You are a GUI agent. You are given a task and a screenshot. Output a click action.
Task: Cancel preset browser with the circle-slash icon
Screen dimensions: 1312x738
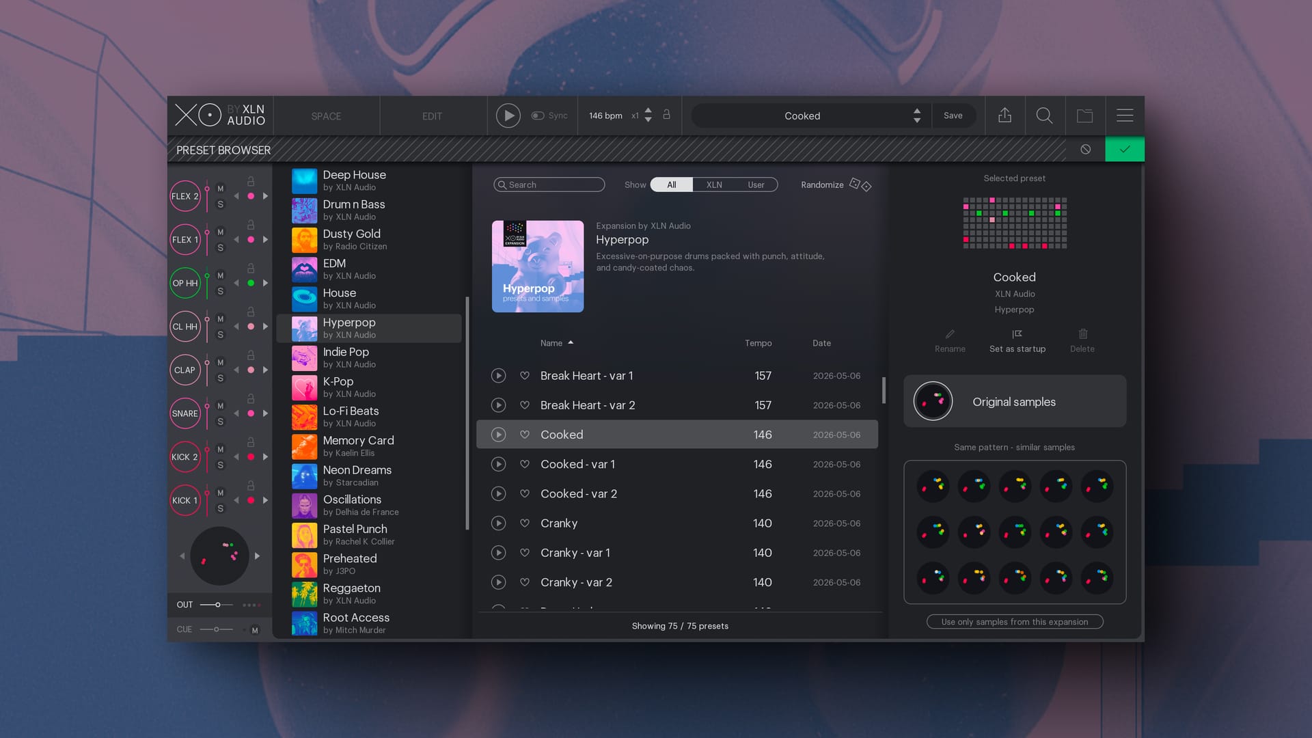point(1085,149)
